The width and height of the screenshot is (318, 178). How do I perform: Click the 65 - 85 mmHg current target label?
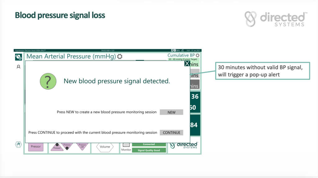[x=183, y=59]
